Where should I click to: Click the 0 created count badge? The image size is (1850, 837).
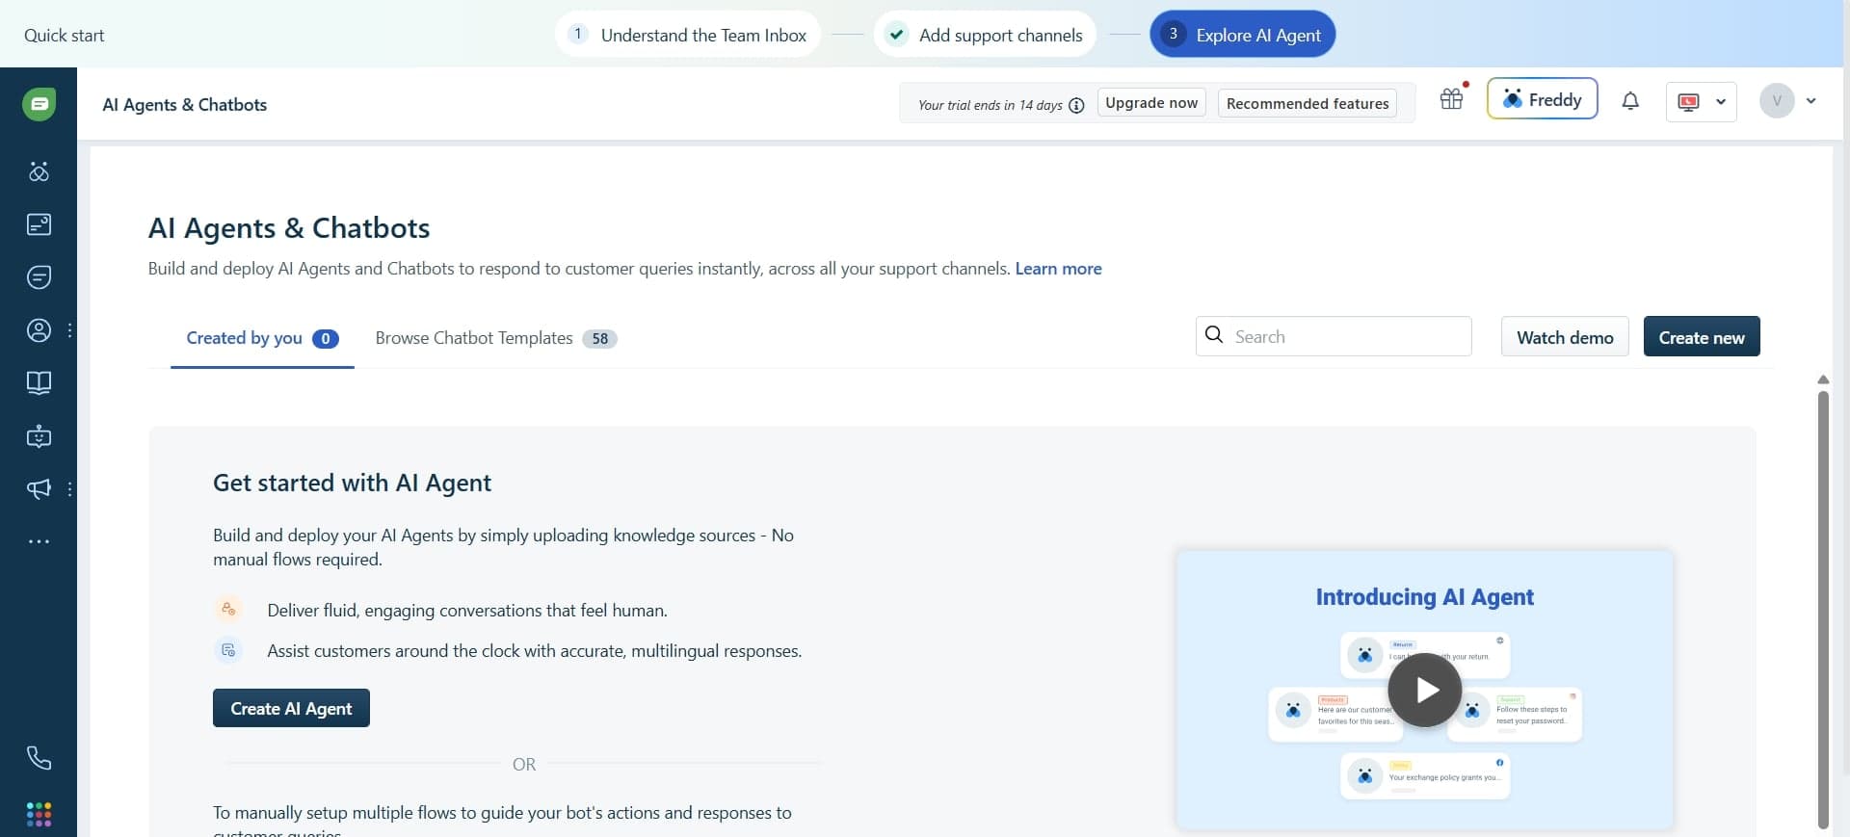click(x=326, y=339)
